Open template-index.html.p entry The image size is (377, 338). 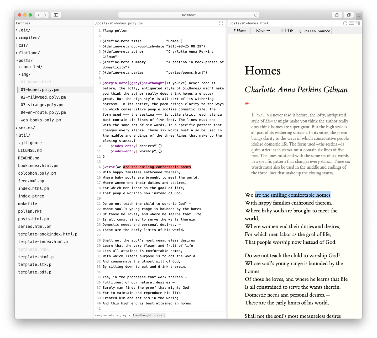click(43, 242)
